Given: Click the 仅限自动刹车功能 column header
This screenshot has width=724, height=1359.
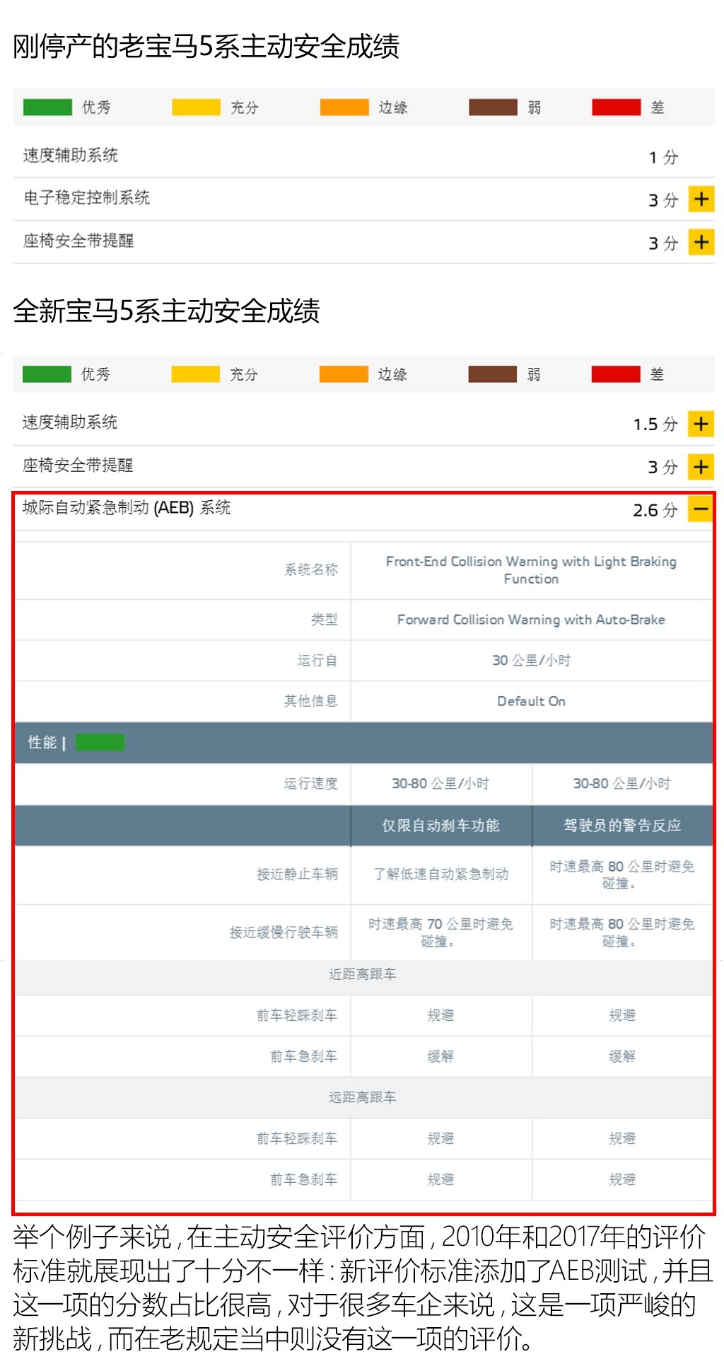Looking at the screenshot, I should 440,826.
